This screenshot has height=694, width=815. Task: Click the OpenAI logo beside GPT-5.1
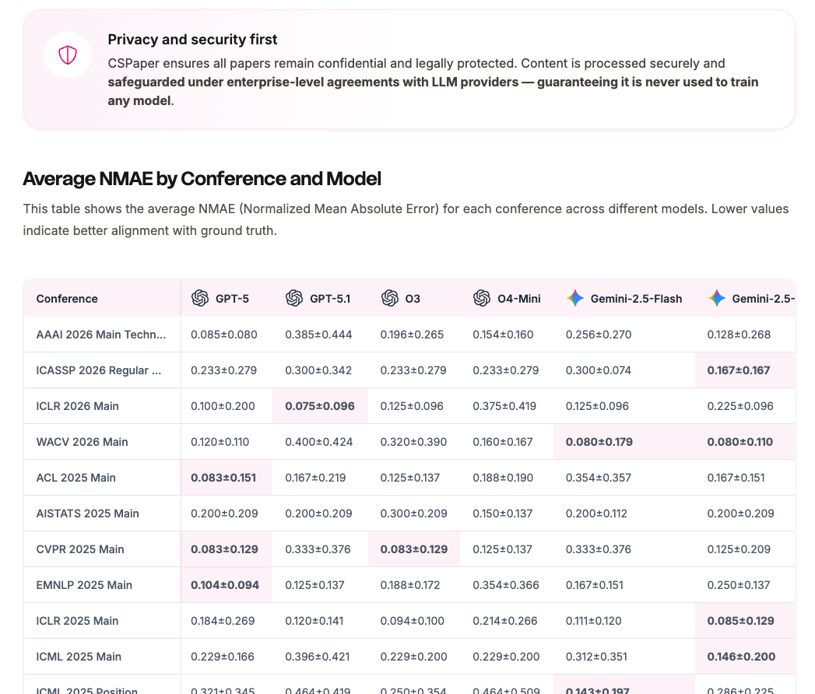[x=294, y=299]
